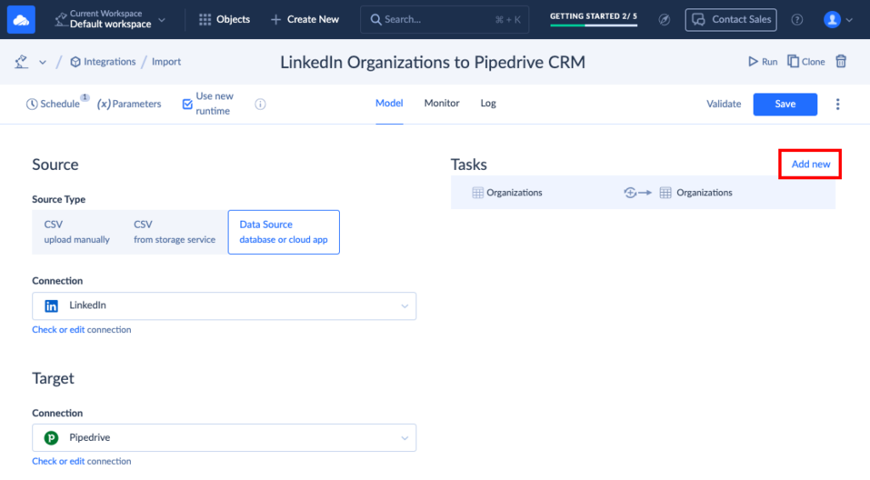Open the LinkedIn source connection dropdown
The height and width of the screenshot is (480, 870).
click(224, 307)
